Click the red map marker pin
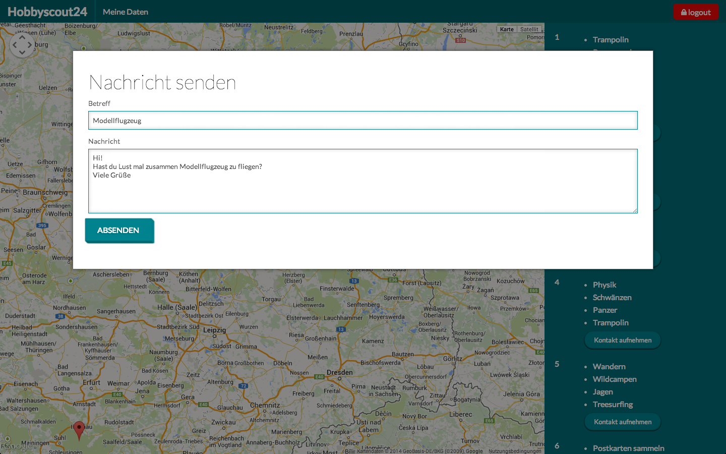 click(79, 430)
